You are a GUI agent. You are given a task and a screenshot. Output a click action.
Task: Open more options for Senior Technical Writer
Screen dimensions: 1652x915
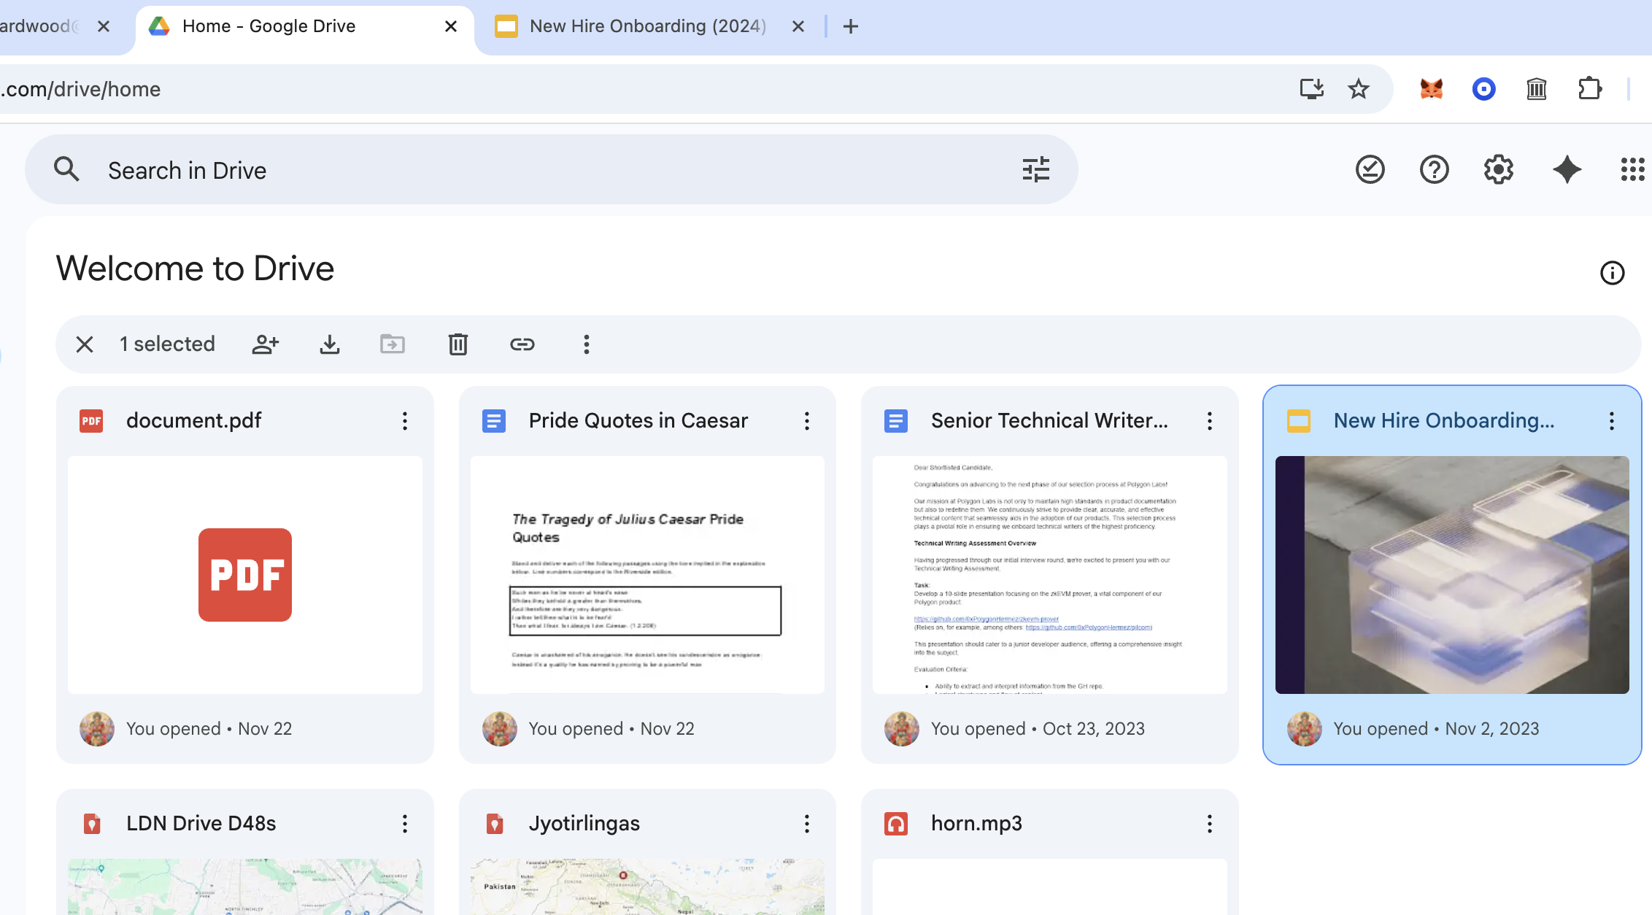coord(1210,421)
